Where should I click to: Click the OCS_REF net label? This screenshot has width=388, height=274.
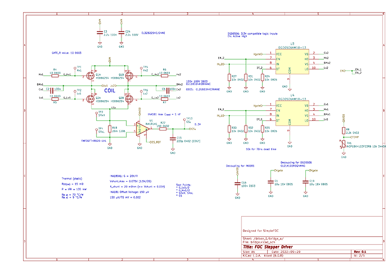click(155, 142)
